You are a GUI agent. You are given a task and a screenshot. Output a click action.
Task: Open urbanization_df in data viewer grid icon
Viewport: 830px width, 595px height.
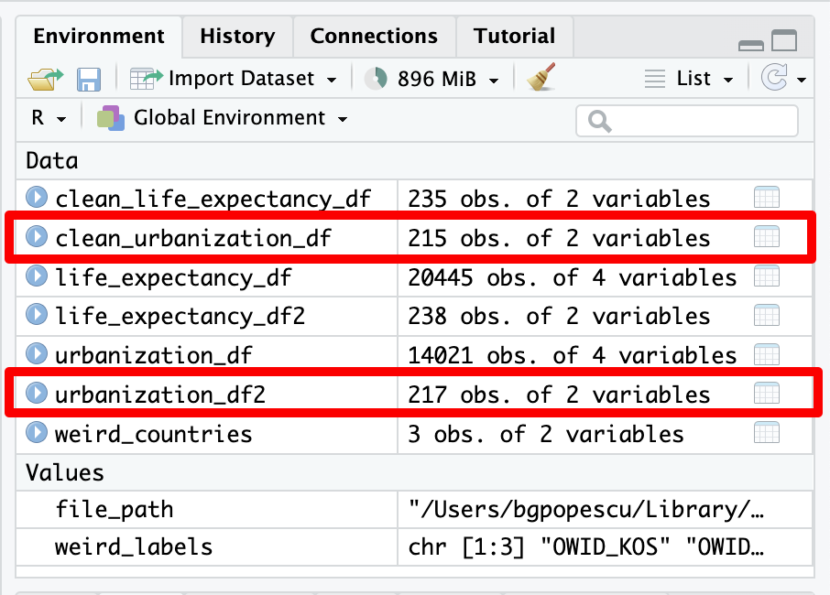point(766,354)
